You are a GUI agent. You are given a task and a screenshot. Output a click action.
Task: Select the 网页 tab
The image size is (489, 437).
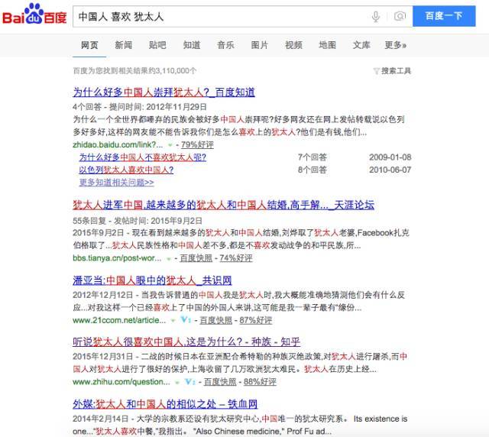[89, 45]
